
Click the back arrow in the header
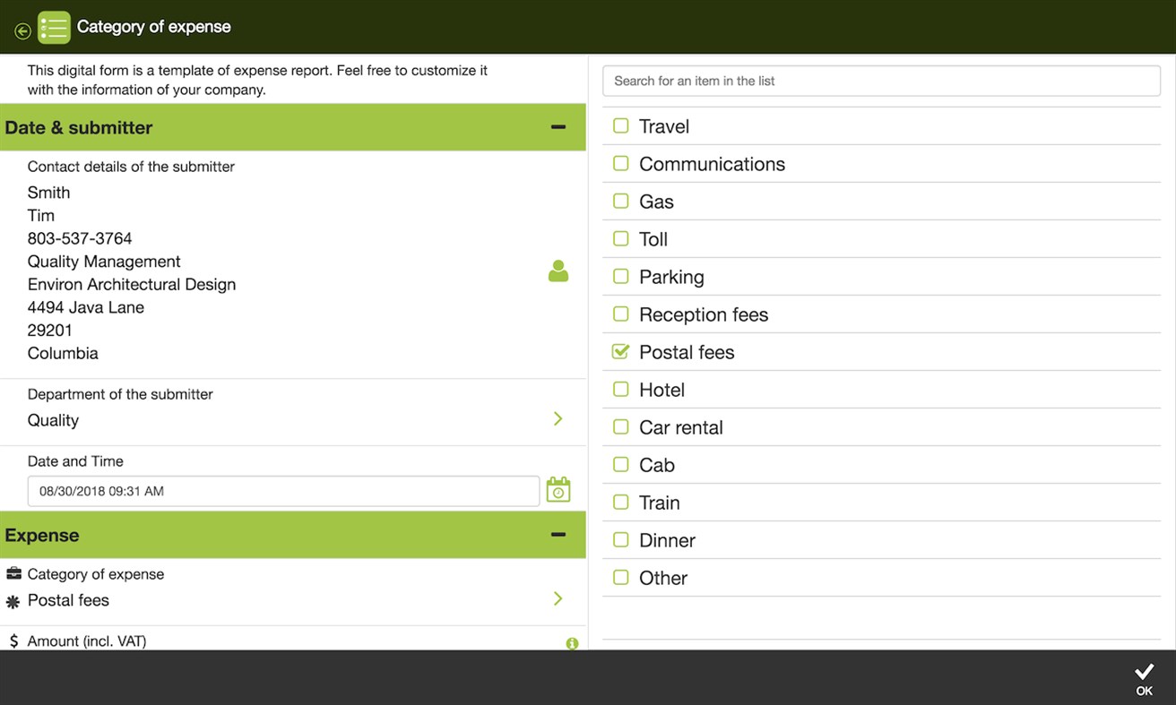[21, 28]
